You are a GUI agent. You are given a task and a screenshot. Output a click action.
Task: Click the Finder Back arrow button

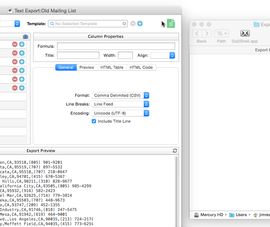point(197,33)
